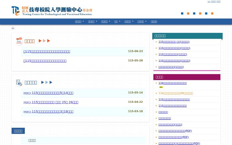Open the orange '116' sidebar link containing '08'
This screenshot has width=232, height=145.
pos(176,93)
